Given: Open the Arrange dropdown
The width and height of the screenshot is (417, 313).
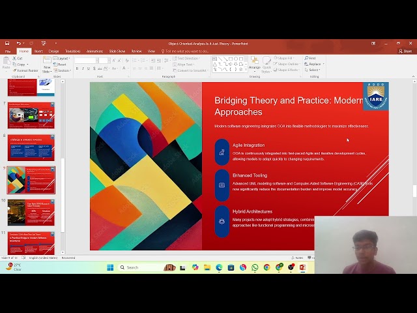Looking at the screenshot, I should pyautogui.click(x=255, y=65).
